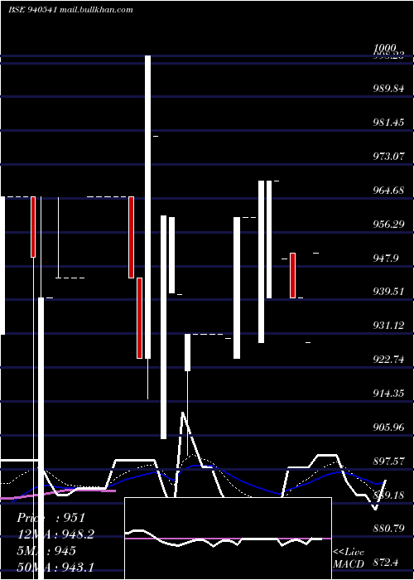Viewport: 414px width, 580px height.
Task: Click the 'Price : 951' readout
Action: click(51, 518)
